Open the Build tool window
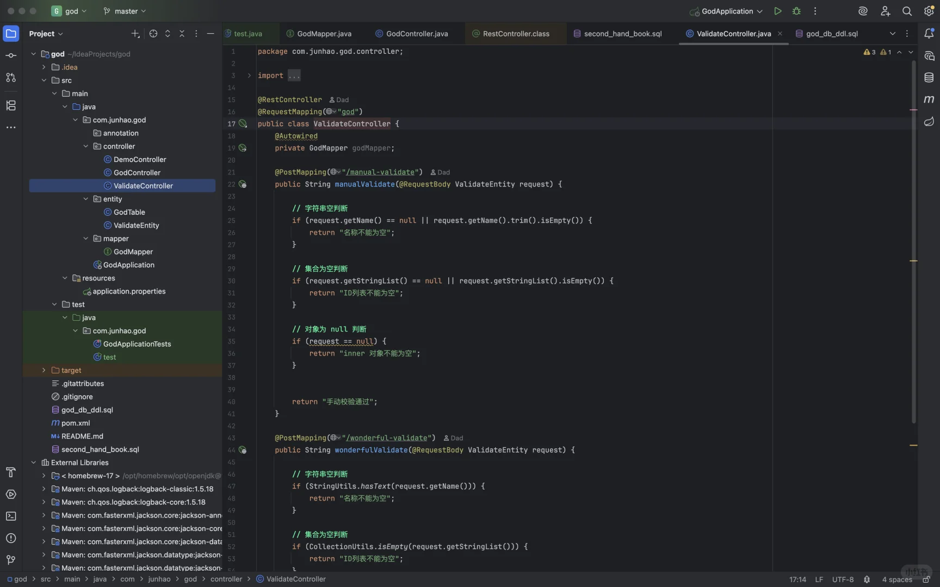Image resolution: width=940 pixels, height=587 pixels. [x=11, y=472]
